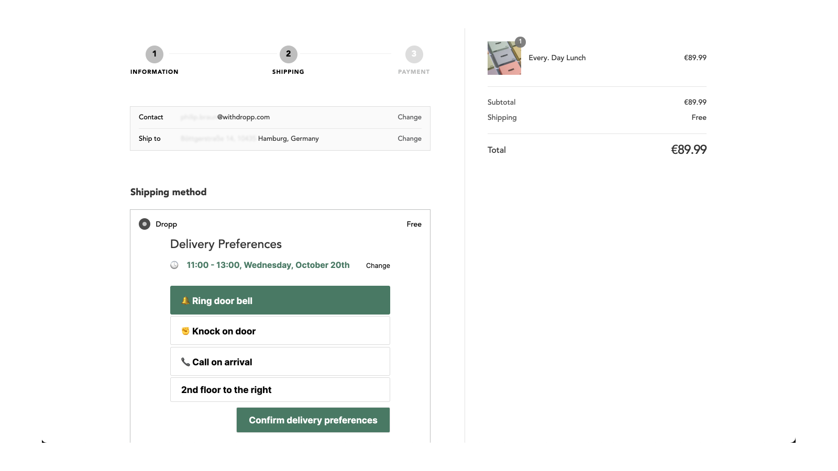Confirm delivery preferences
This screenshot has height=471, width=838.
313,420
